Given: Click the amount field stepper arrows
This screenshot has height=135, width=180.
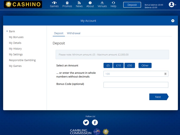Looking at the screenshot, I should pyautogui.click(x=165, y=74).
